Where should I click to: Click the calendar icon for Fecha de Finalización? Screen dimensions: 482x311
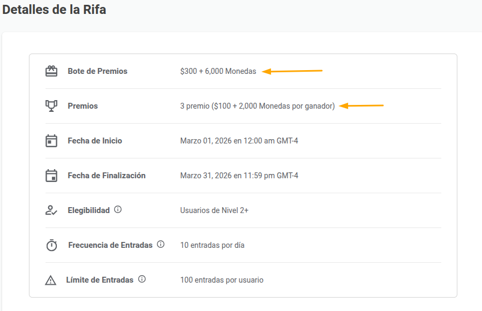[x=51, y=176]
